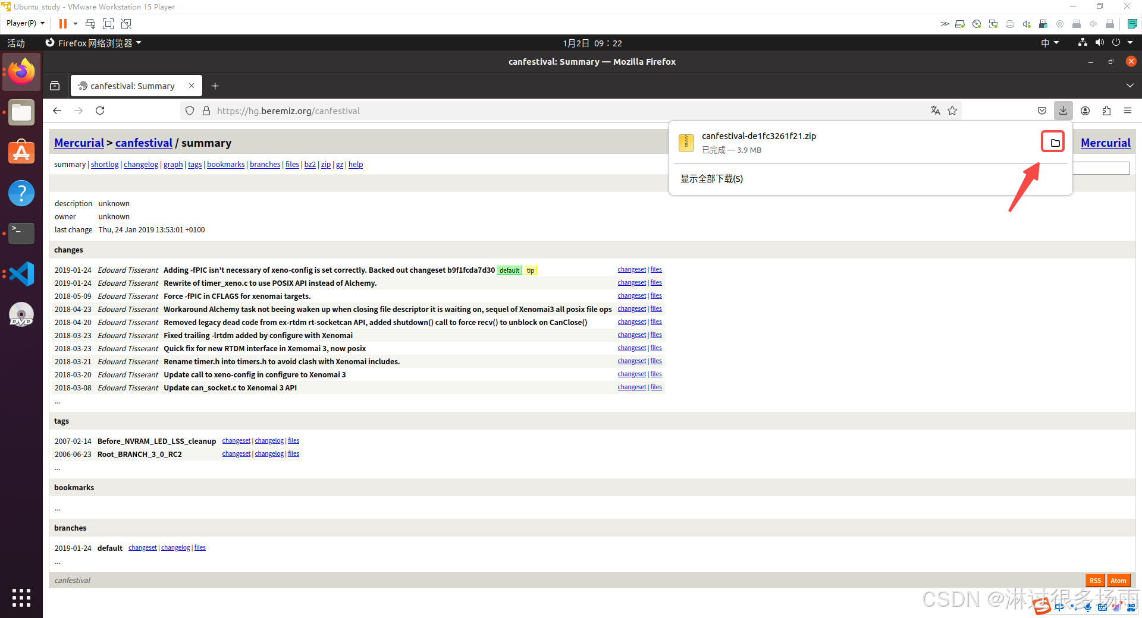1142x618 pixels.
Task: Open the Firefox hamburger menu
Action: pyautogui.click(x=1128, y=111)
